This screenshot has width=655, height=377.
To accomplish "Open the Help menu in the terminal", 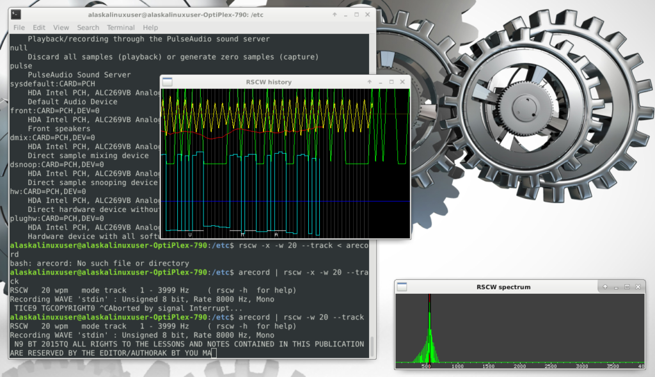I will [150, 28].
